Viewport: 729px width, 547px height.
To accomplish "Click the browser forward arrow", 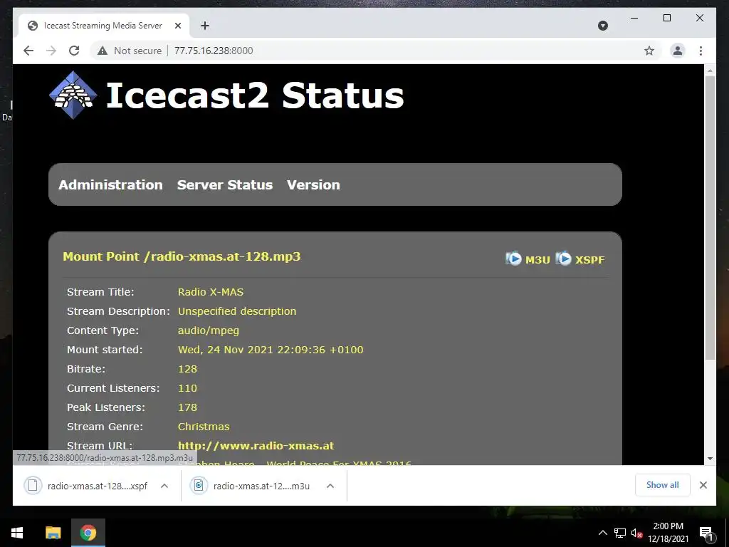I will pyautogui.click(x=51, y=51).
